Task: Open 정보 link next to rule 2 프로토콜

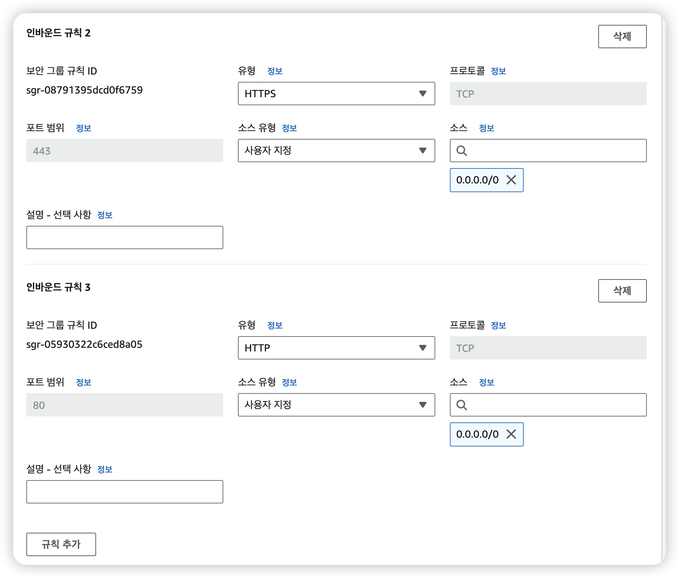Action: pos(498,71)
